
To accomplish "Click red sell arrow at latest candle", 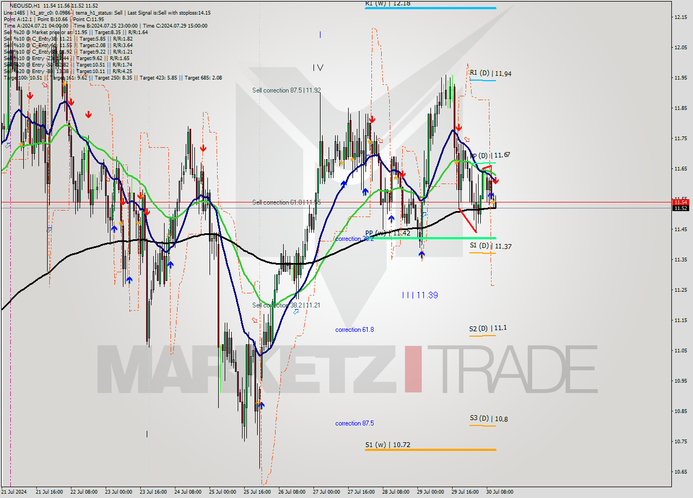I will click(495, 181).
